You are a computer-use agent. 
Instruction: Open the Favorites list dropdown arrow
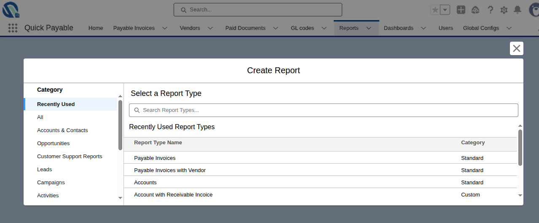click(x=445, y=10)
